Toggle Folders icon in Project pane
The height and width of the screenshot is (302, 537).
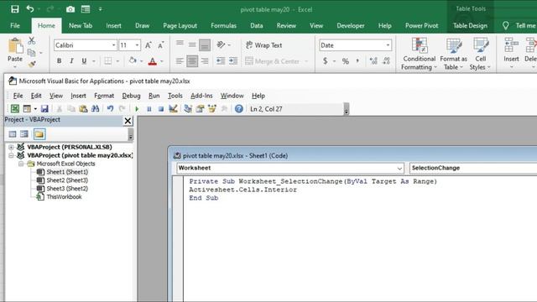[x=39, y=134]
